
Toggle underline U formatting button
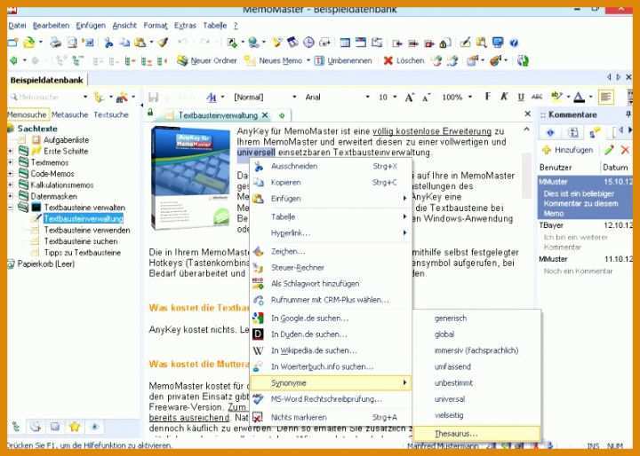click(x=521, y=97)
